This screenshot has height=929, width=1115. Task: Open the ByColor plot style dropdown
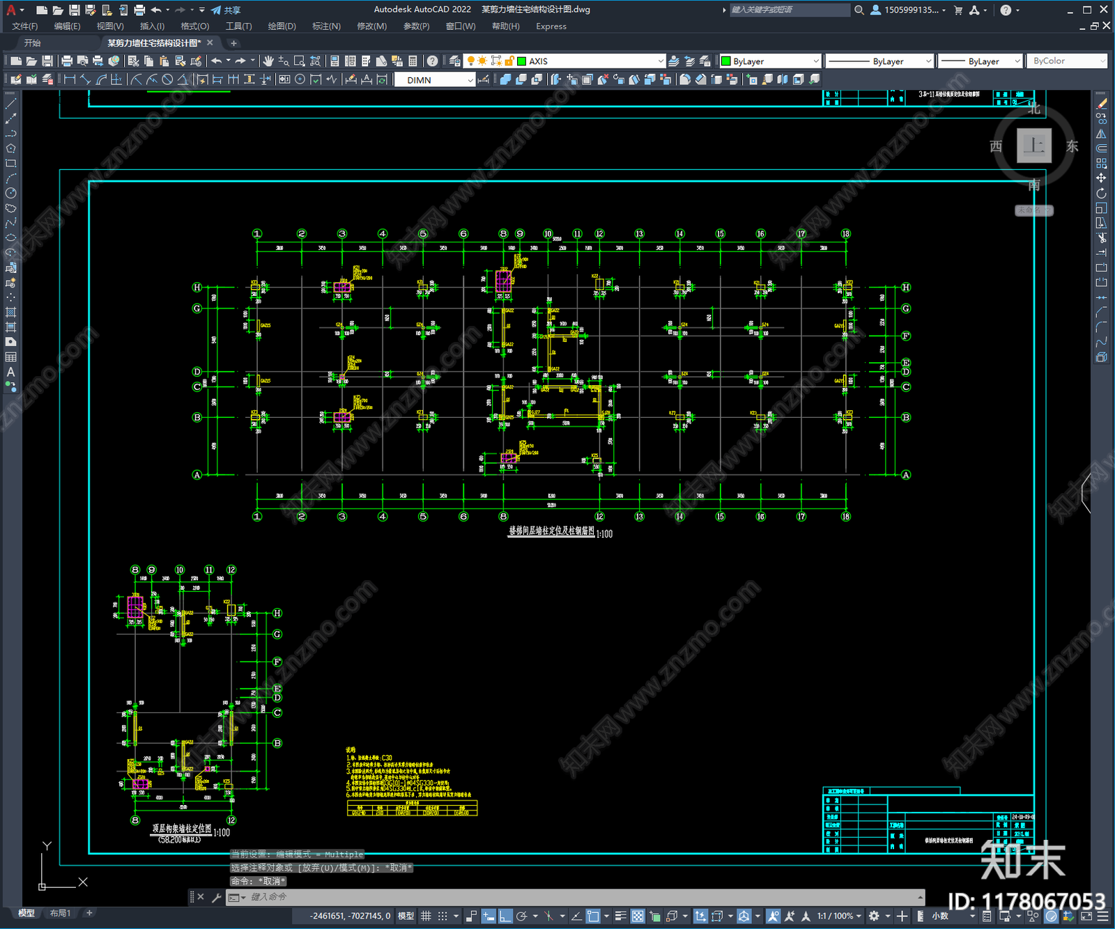tap(1067, 61)
